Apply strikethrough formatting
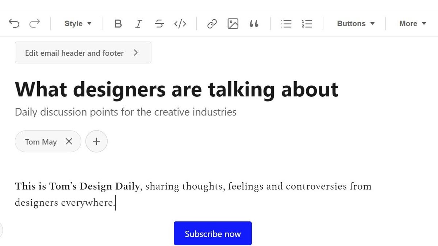Screen dimensions: 438x246 point(159,24)
